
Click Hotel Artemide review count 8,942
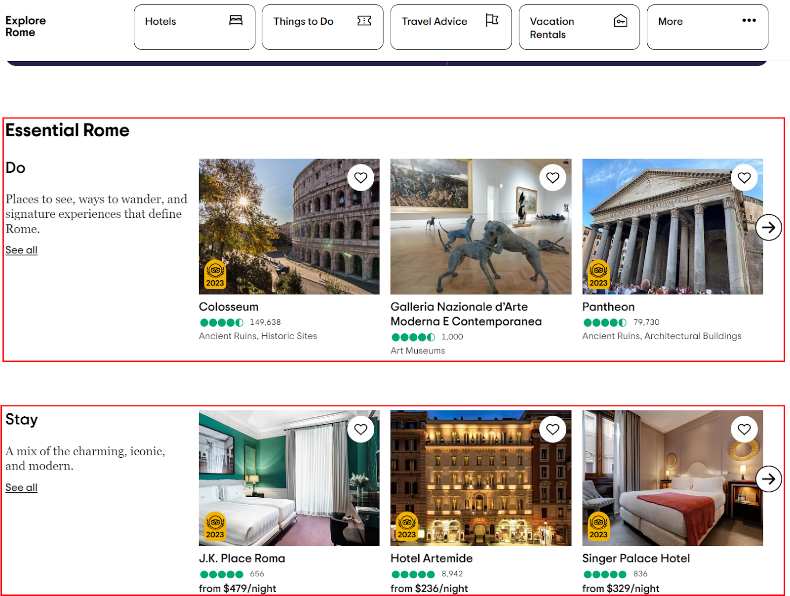(x=452, y=574)
